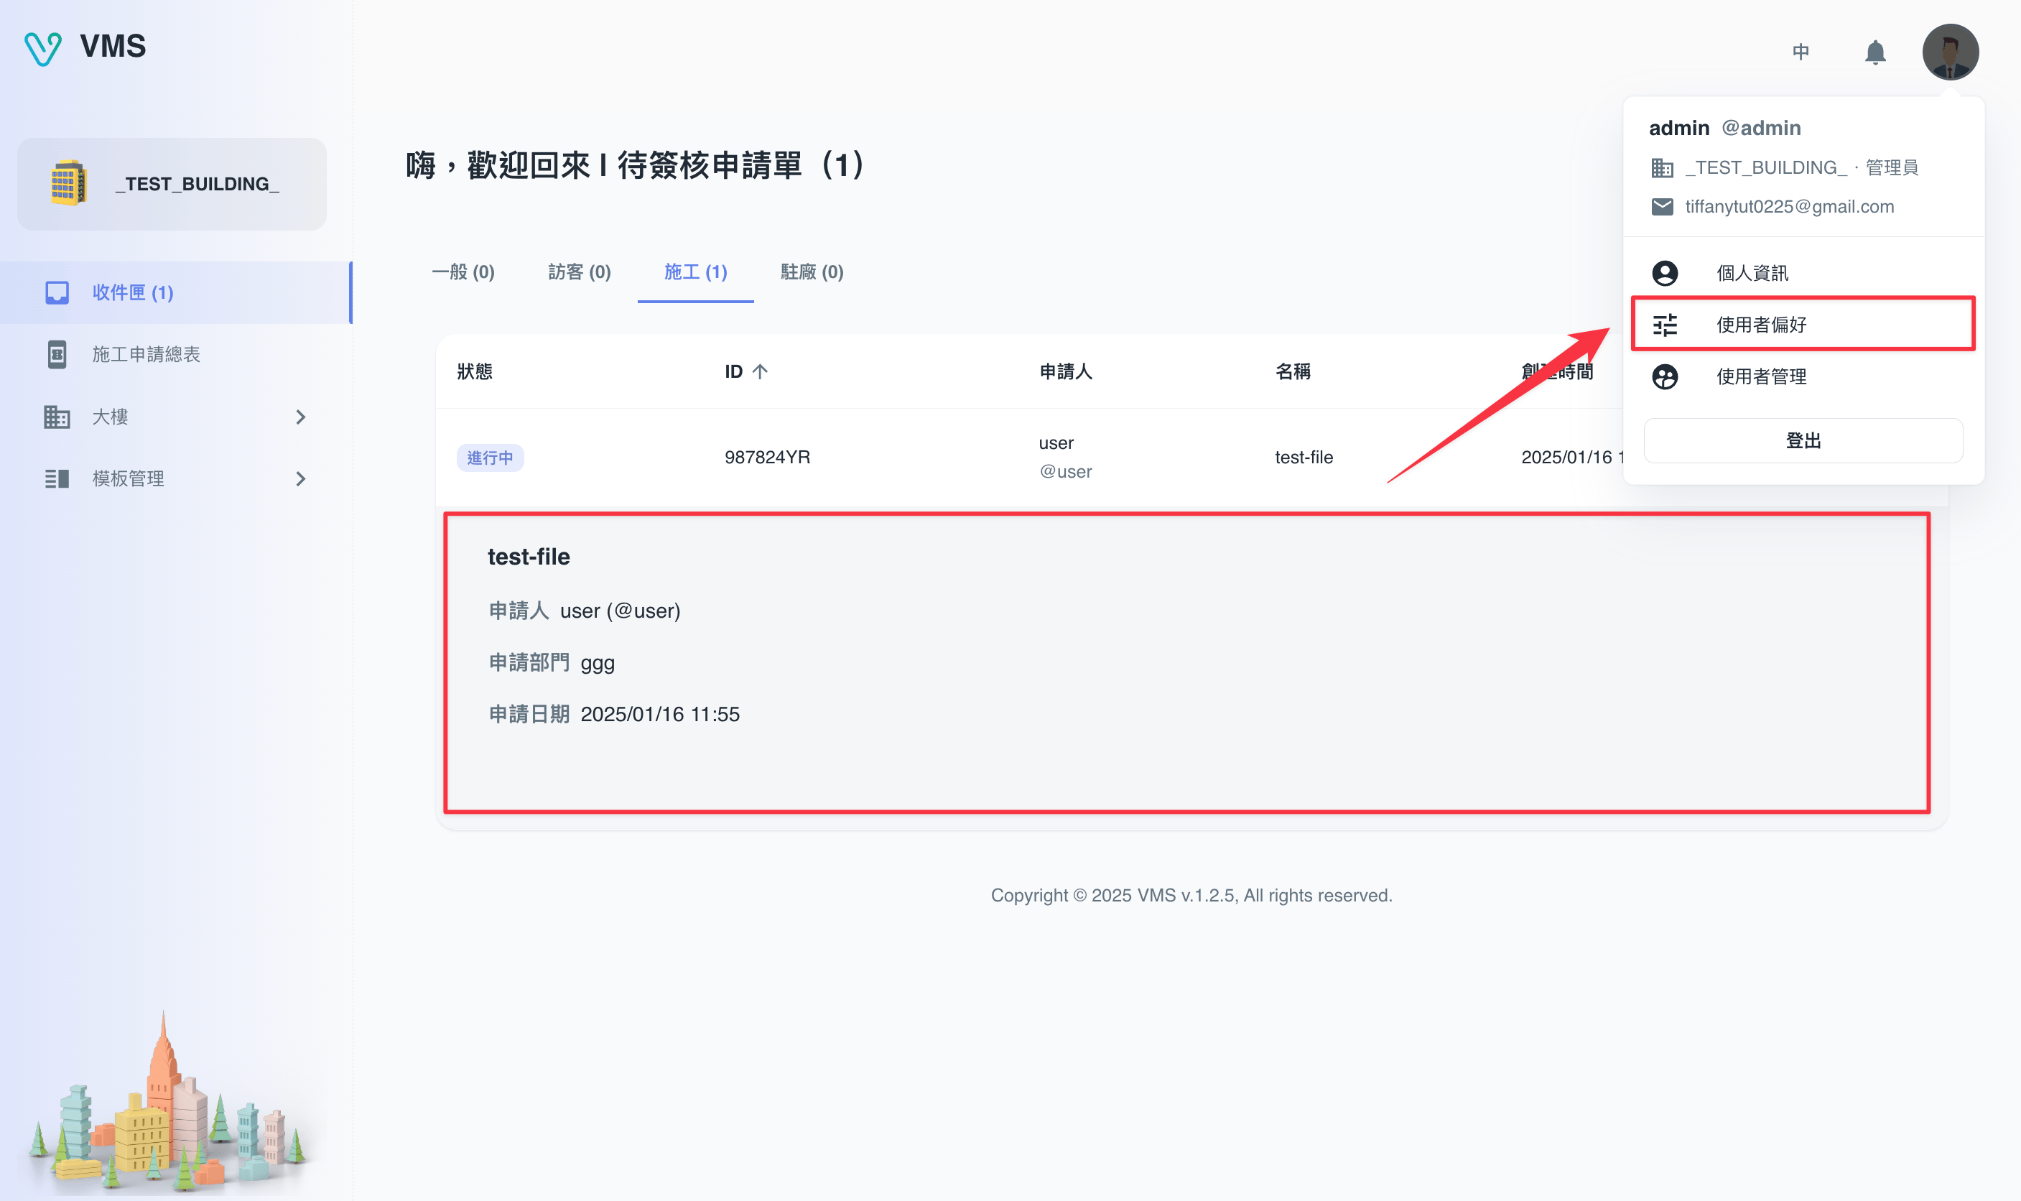Go to 施工申請總表 sidebar item
The width and height of the screenshot is (2021, 1201).
146,354
